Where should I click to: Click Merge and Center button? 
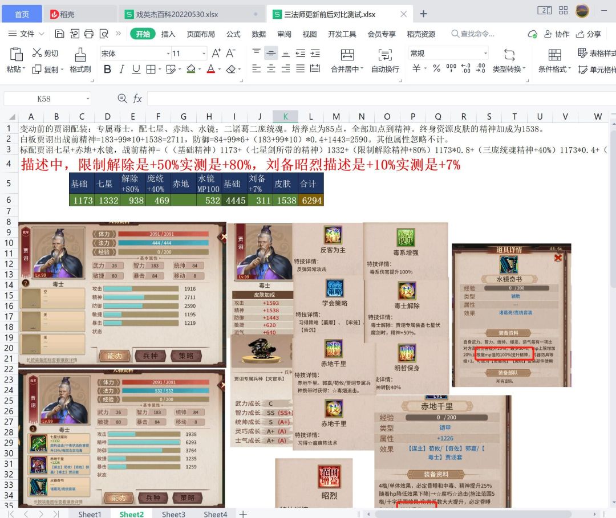347,61
